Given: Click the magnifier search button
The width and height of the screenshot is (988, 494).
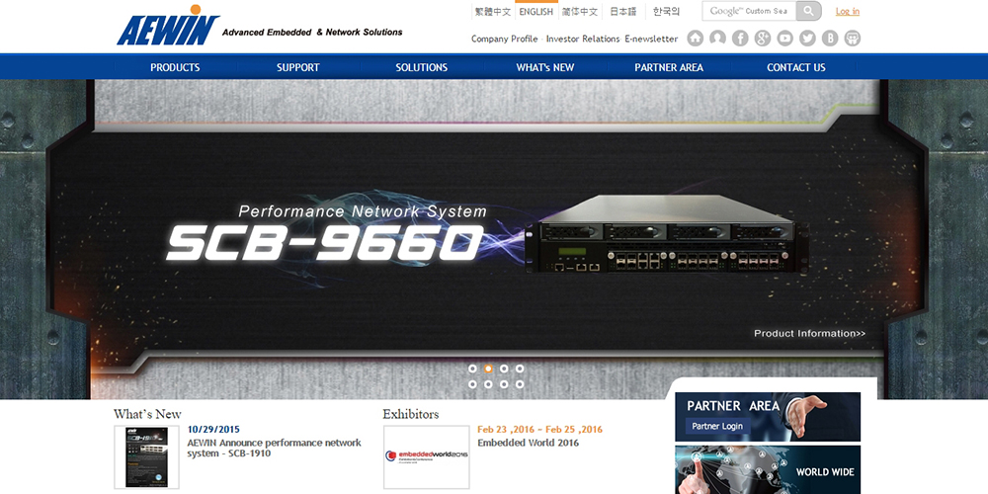Looking at the screenshot, I should coord(808,11).
